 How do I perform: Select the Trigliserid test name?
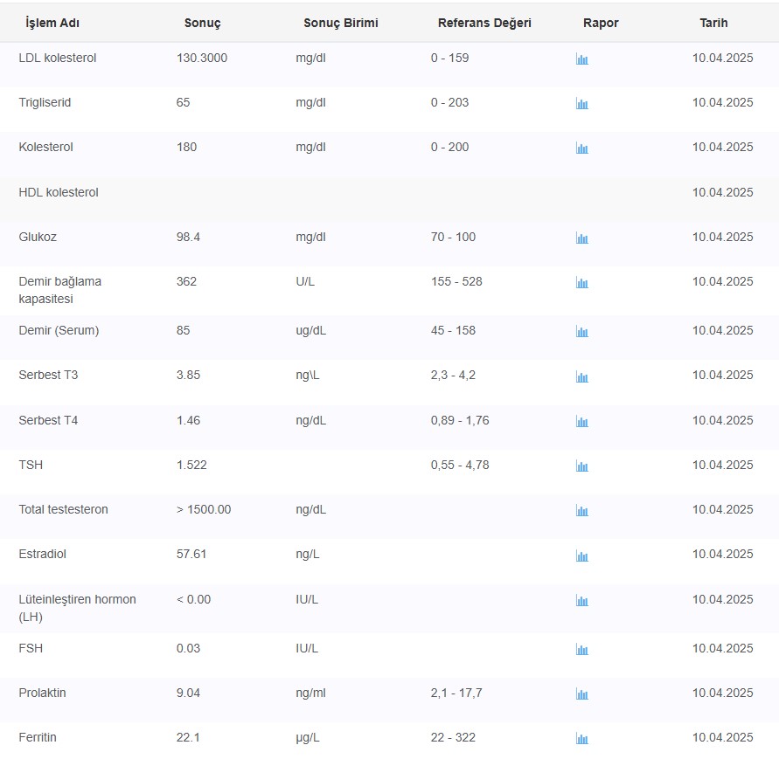click(45, 102)
